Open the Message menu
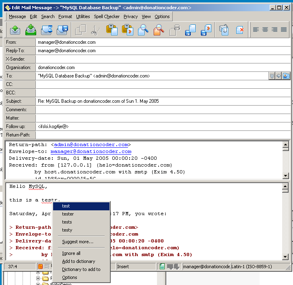The height and width of the screenshot is (285, 293). tap(17, 16)
